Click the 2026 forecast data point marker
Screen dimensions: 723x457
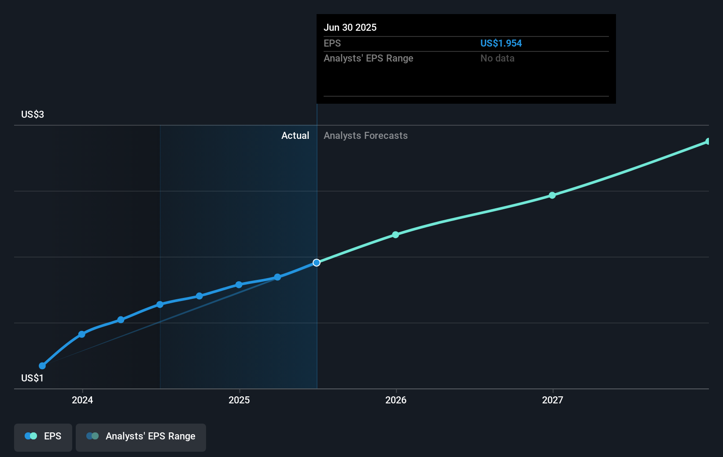click(396, 235)
